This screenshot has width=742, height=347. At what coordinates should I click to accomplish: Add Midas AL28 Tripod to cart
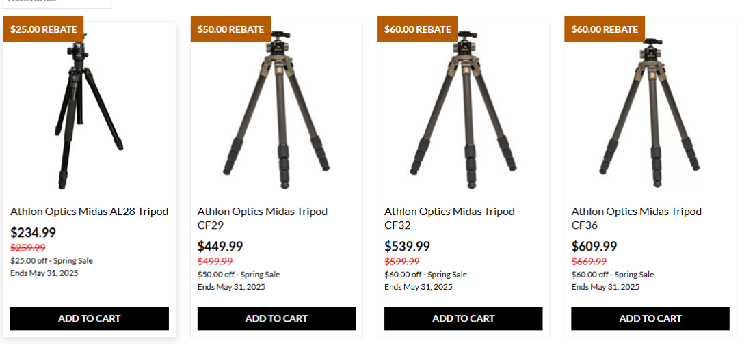[x=89, y=318]
